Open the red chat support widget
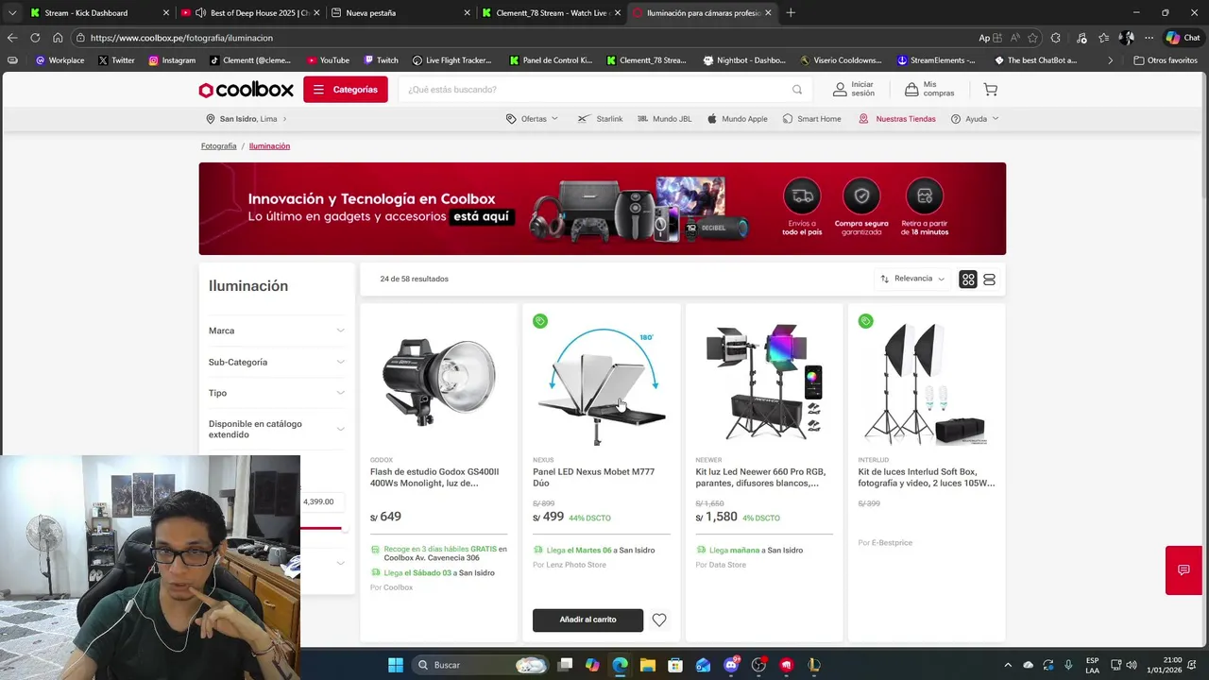The height and width of the screenshot is (680, 1209). pyautogui.click(x=1183, y=570)
